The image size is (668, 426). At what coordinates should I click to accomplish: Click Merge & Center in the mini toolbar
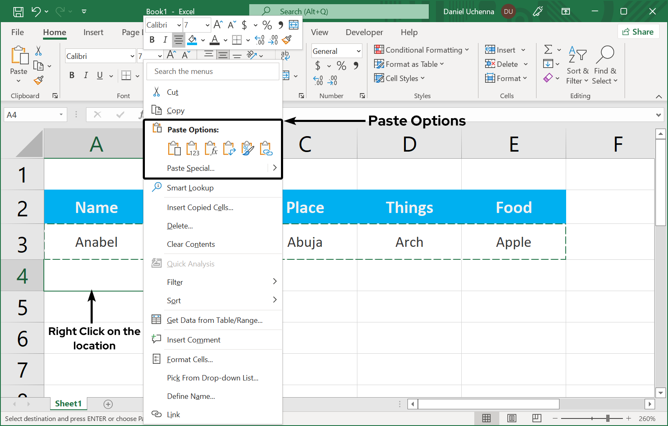coord(294,25)
